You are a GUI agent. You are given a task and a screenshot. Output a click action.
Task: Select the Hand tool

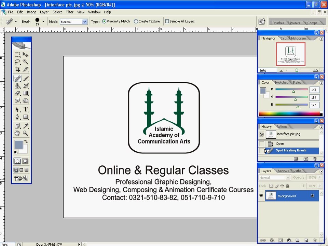click(x=17, y=133)
